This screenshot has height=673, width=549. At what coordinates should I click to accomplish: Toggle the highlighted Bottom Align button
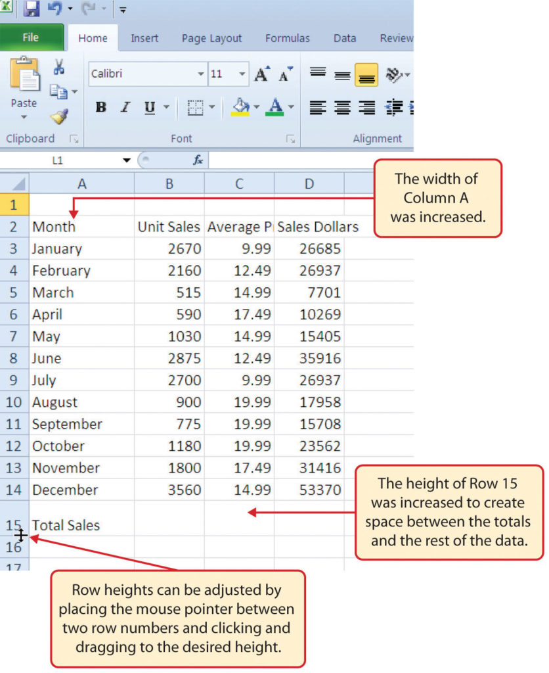[366, 75]
